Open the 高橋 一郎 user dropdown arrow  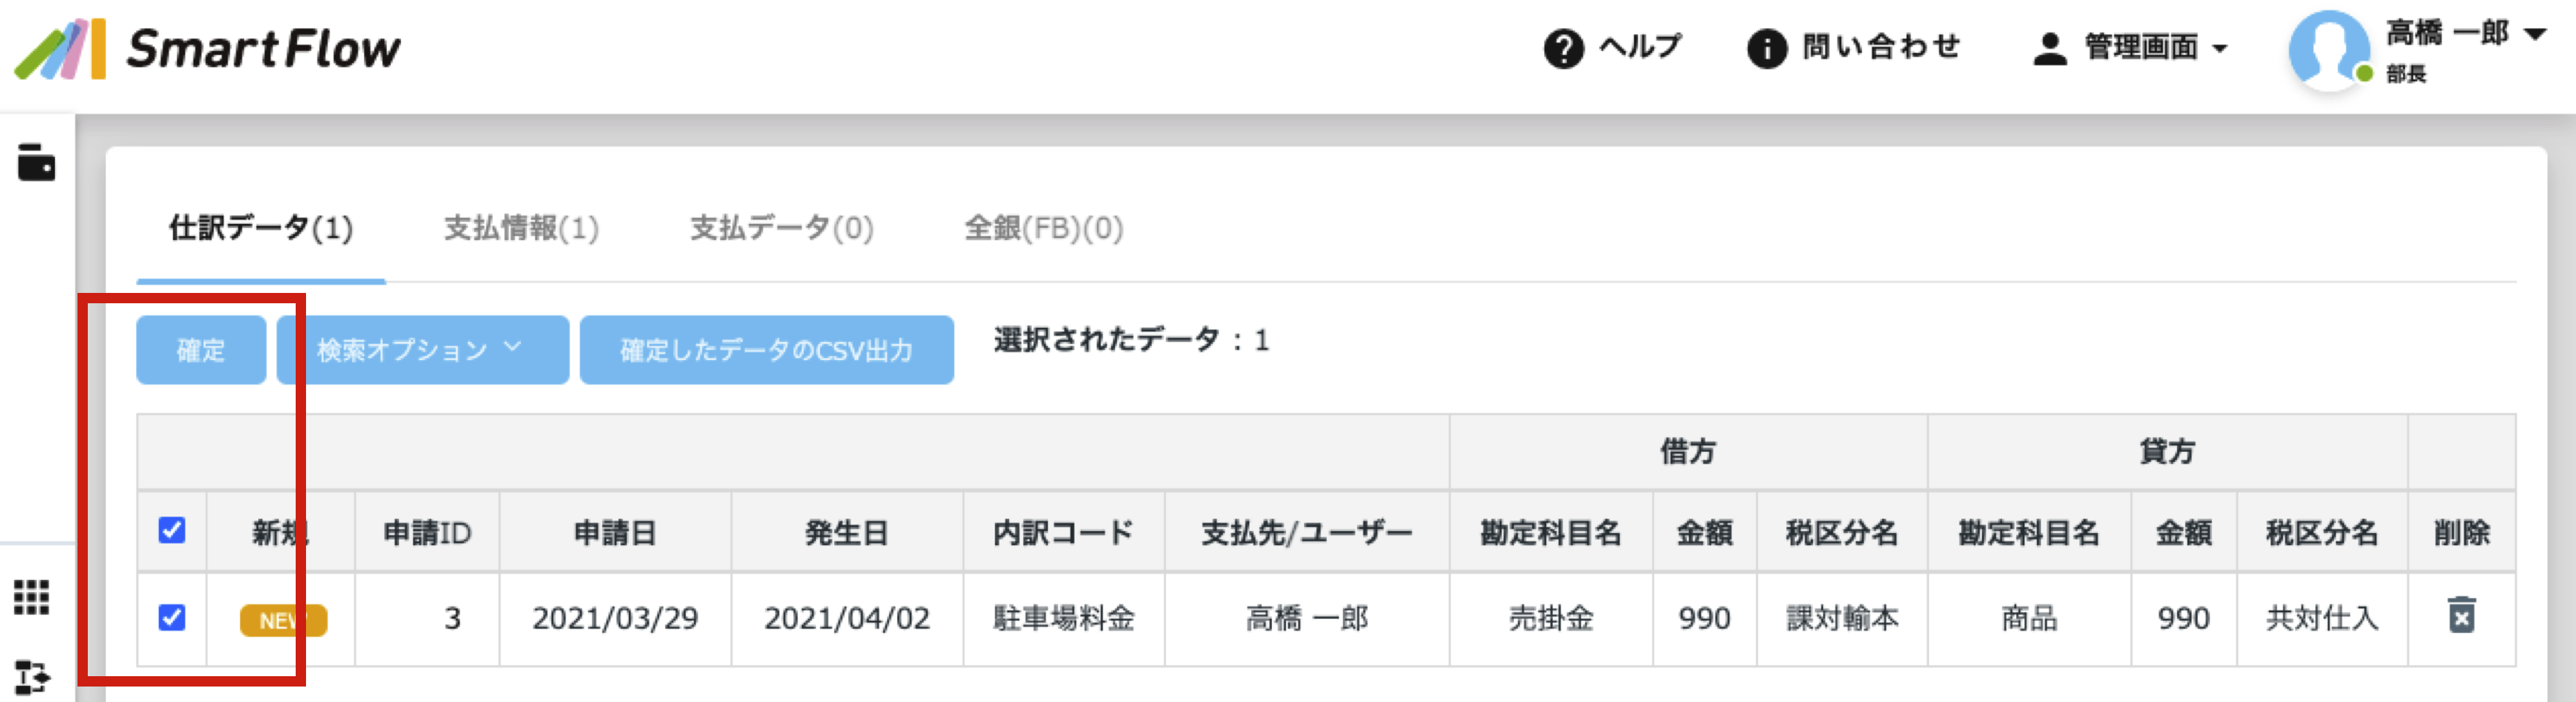pos(2534,34)
